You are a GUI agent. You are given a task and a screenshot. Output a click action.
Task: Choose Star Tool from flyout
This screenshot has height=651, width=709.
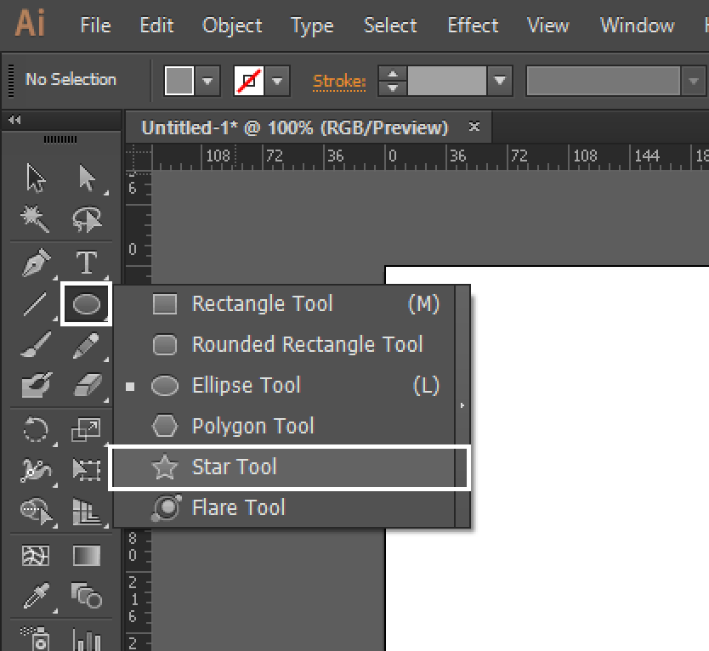(x=284, y=467)
